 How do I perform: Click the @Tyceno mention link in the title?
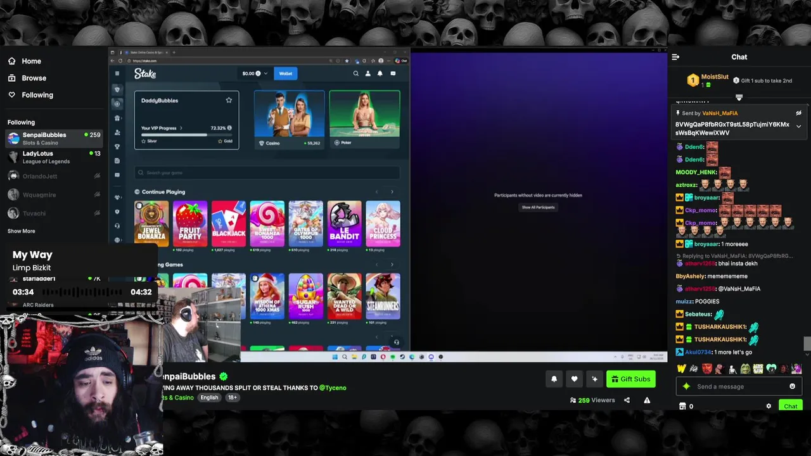333,388
